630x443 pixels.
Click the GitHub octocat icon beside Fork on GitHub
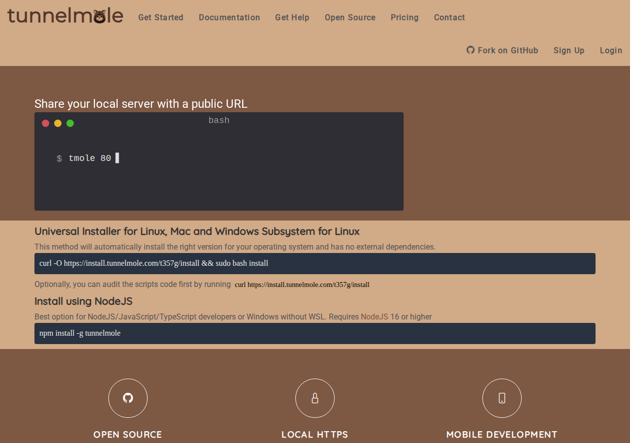(x=471, y=50)
